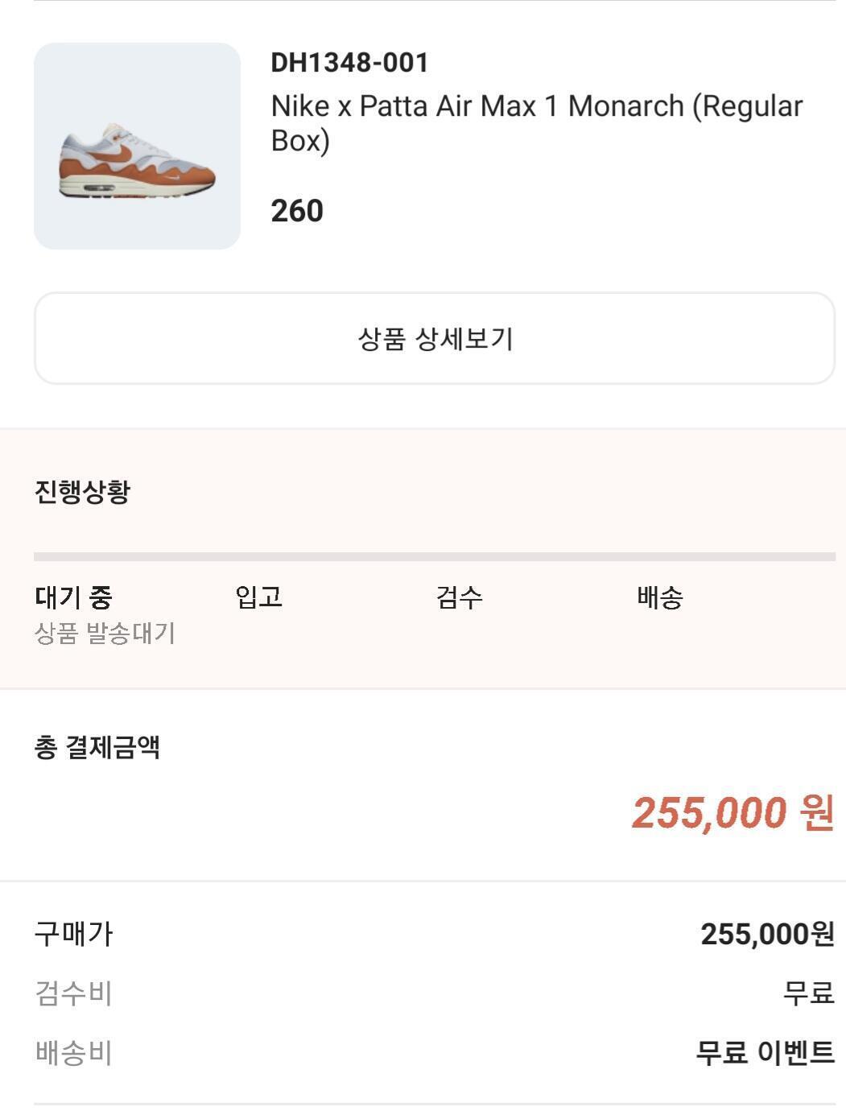Viewport: 846px width, 1119px height.
Task: Tap the 무료 inspection fee value
Action: (808, 993)
